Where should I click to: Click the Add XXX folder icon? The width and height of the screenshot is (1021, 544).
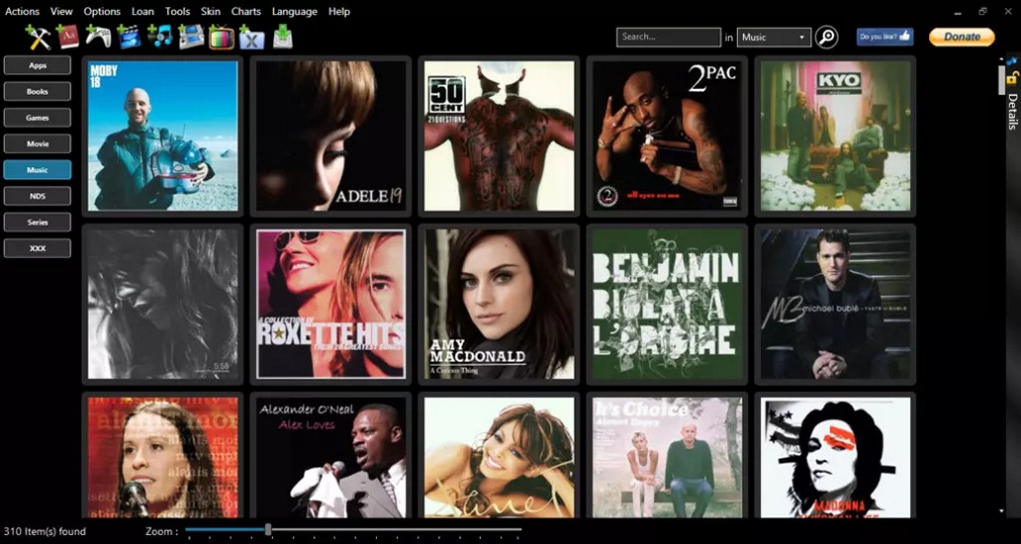[x=251, y=38]
